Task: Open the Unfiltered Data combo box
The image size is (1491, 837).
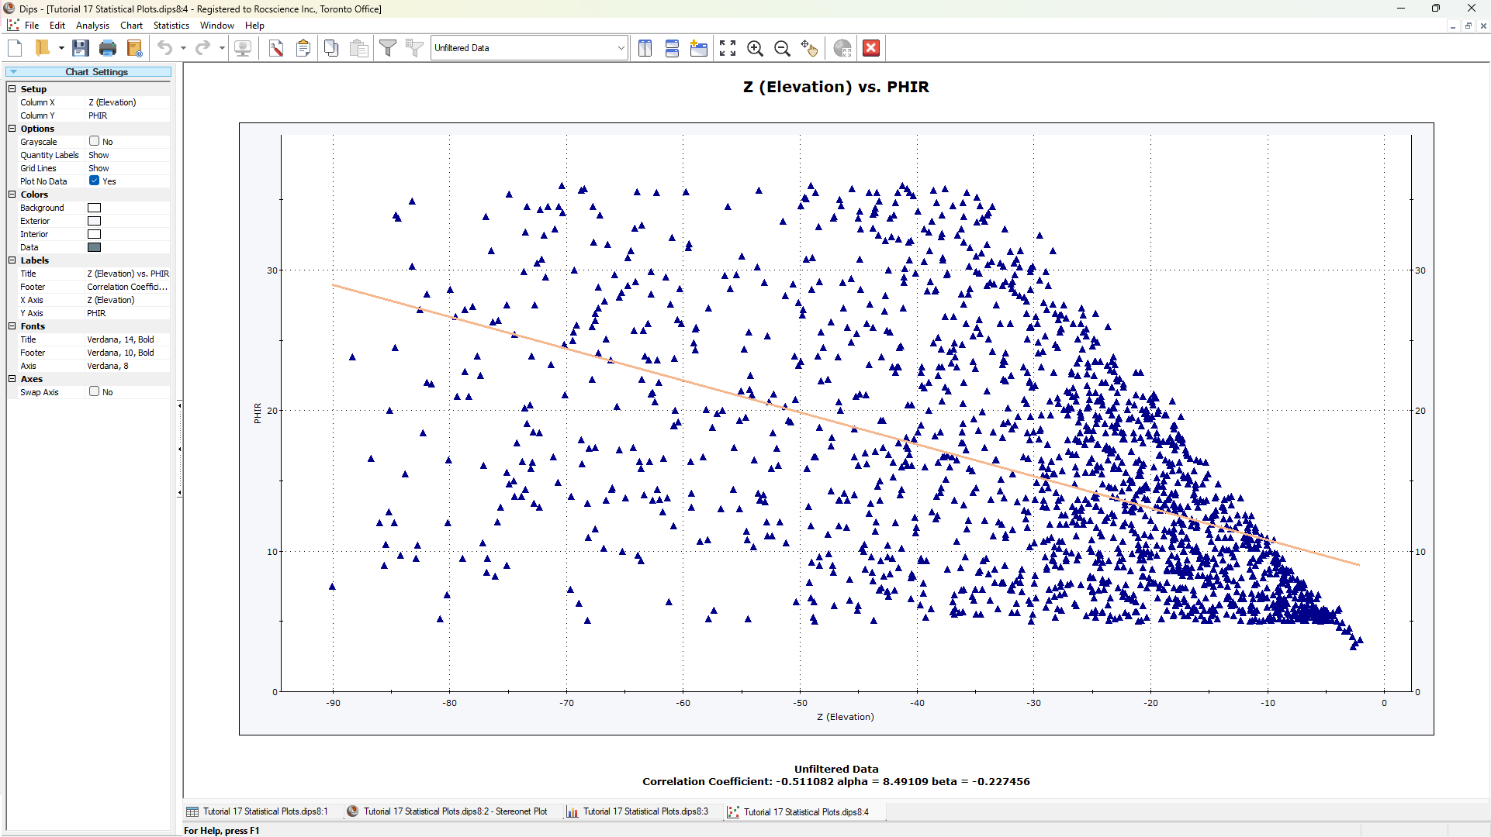Action: click(x=529, y=48)
